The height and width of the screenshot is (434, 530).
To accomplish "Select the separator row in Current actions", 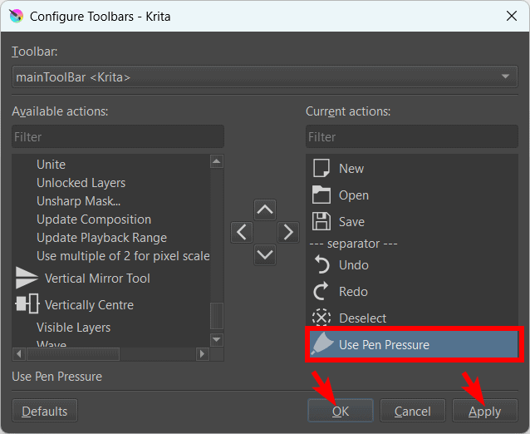I will pyautogui.click(x=412, y=244).
